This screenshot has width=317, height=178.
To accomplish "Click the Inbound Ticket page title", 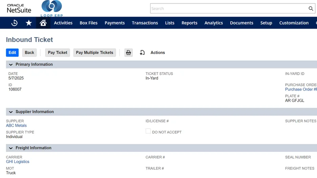I will pyautogui.click(x=29, y=40).
